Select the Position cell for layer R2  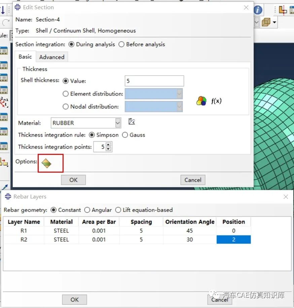pyautogui.click(x=233, y=239)
